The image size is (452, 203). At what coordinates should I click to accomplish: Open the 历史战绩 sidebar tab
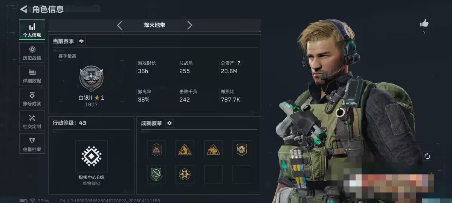pyautogui.click(x=32, y=53)
